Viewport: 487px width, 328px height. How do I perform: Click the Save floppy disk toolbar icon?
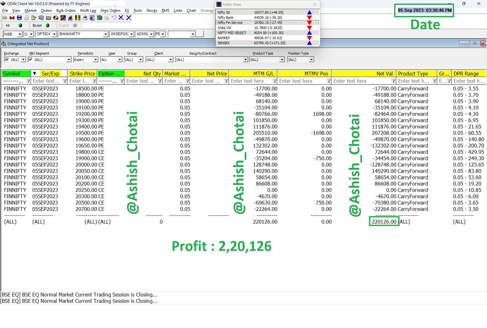point(19,18)
